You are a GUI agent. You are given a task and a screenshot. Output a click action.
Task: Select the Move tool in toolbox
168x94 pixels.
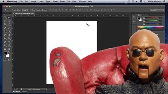pos(9,17)
